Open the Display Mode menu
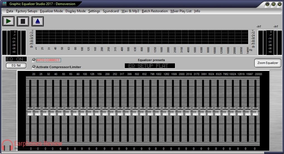284x154 pixels. point(76,11)
